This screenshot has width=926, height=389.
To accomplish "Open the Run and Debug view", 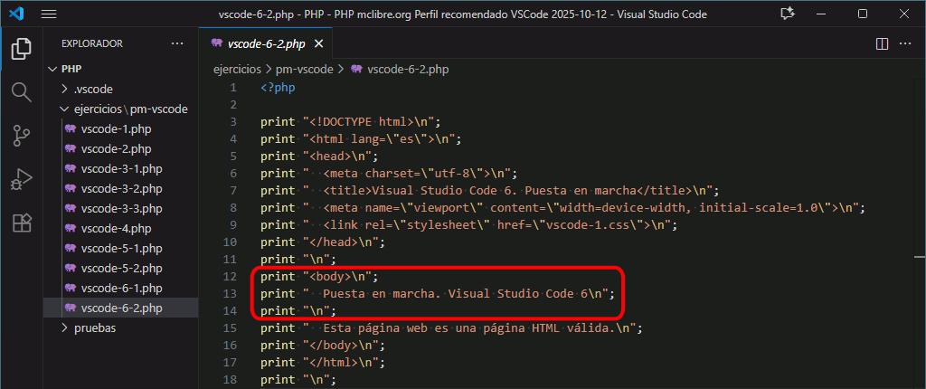I will click(22, 179).
